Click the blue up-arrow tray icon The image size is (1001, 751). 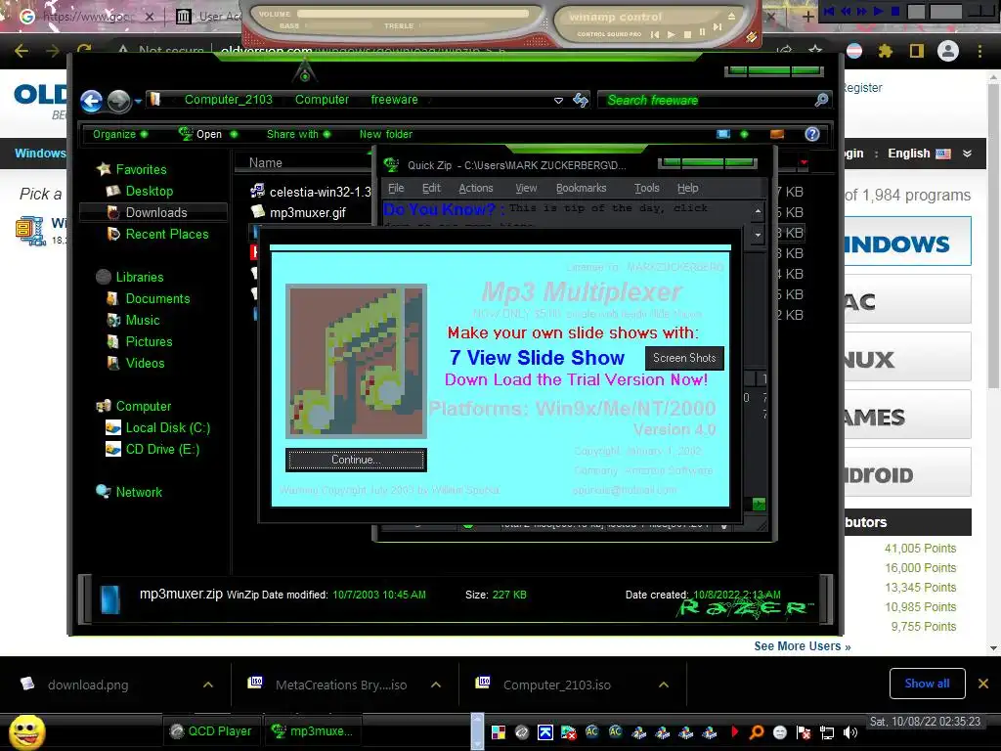click(545, 732)
